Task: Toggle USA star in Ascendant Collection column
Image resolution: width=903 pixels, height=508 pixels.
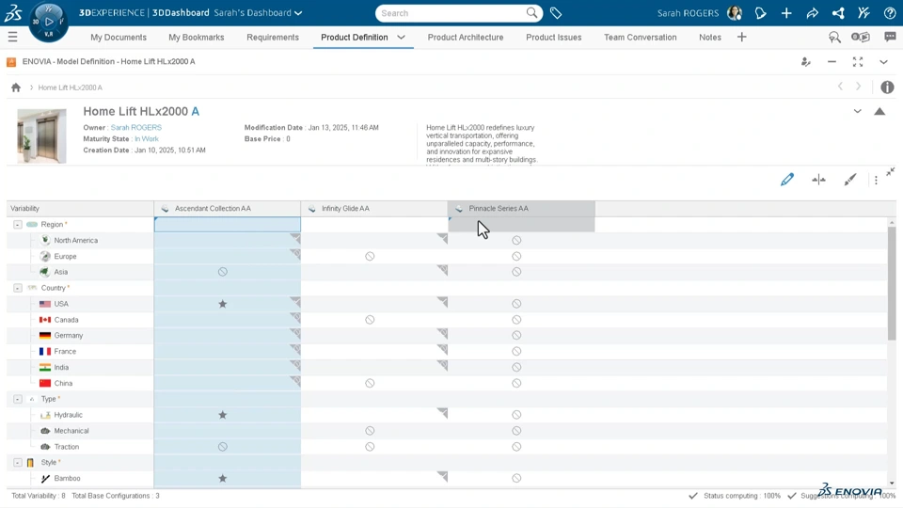Action: pos(223,304)
